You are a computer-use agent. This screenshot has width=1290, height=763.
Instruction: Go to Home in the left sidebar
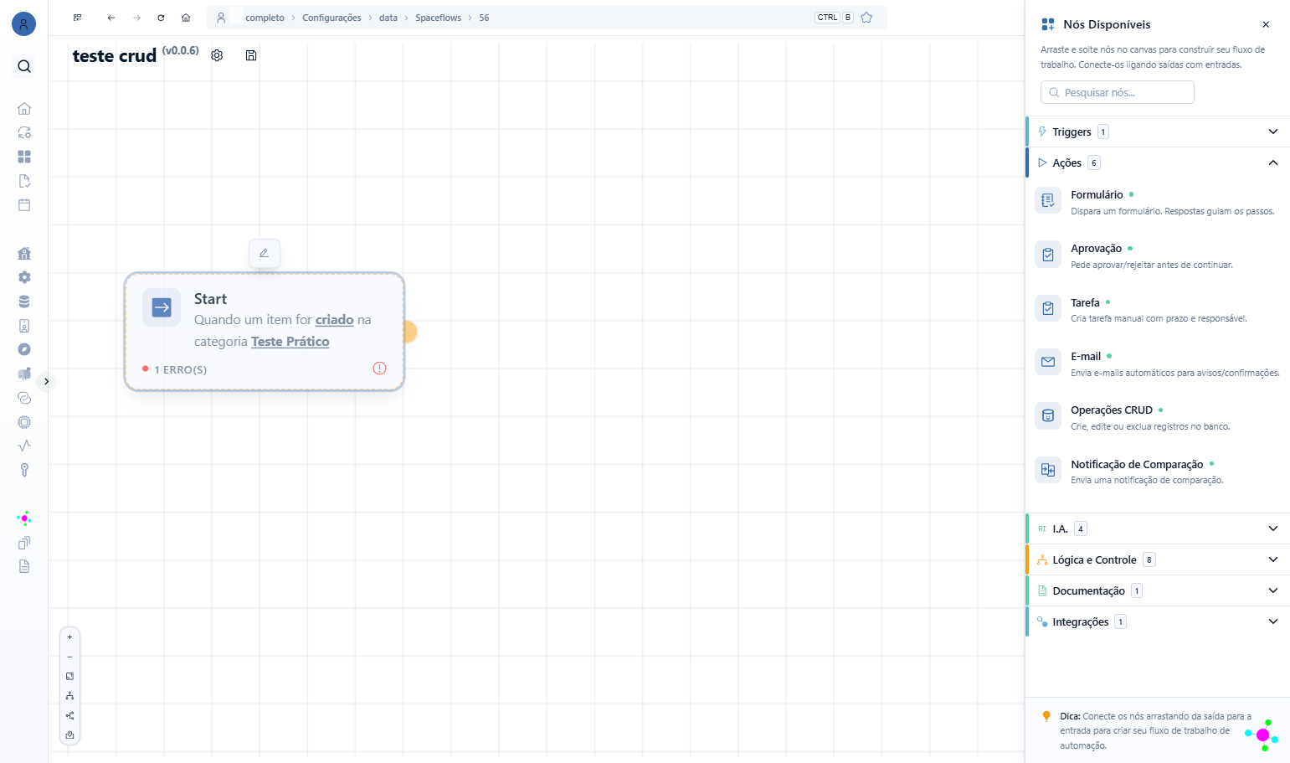pos(24,108)
